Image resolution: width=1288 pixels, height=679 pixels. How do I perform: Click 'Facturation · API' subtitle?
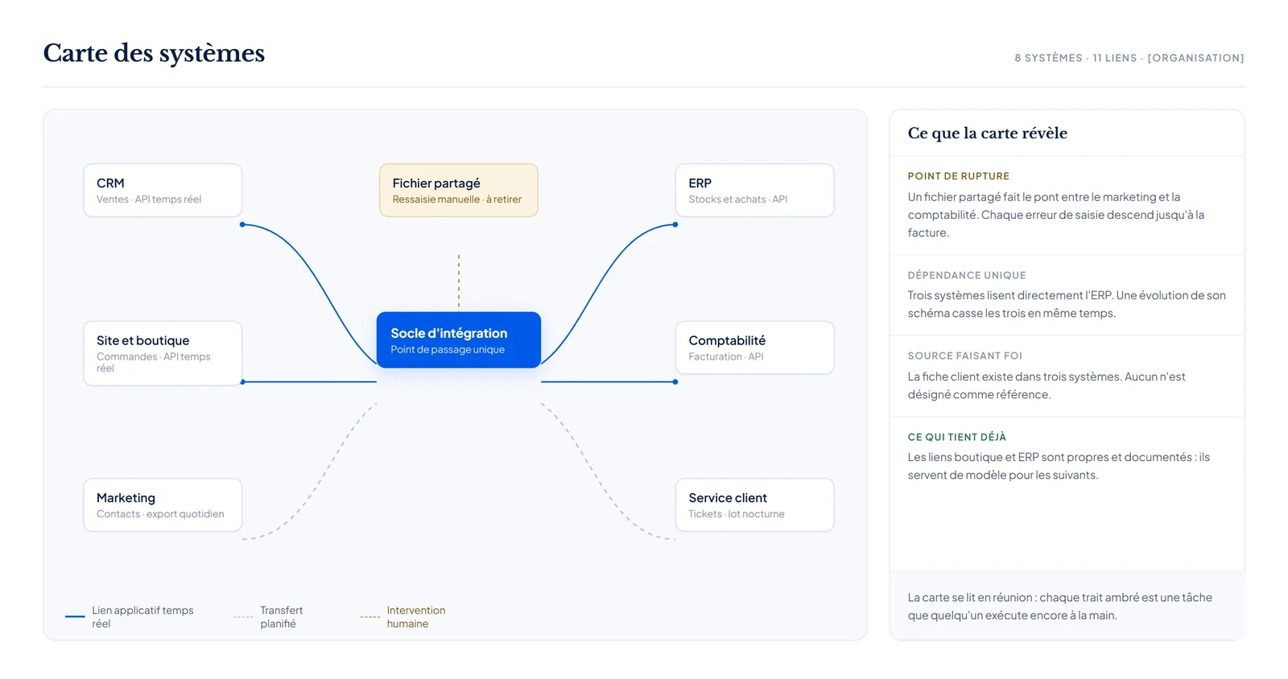point(726,356)
